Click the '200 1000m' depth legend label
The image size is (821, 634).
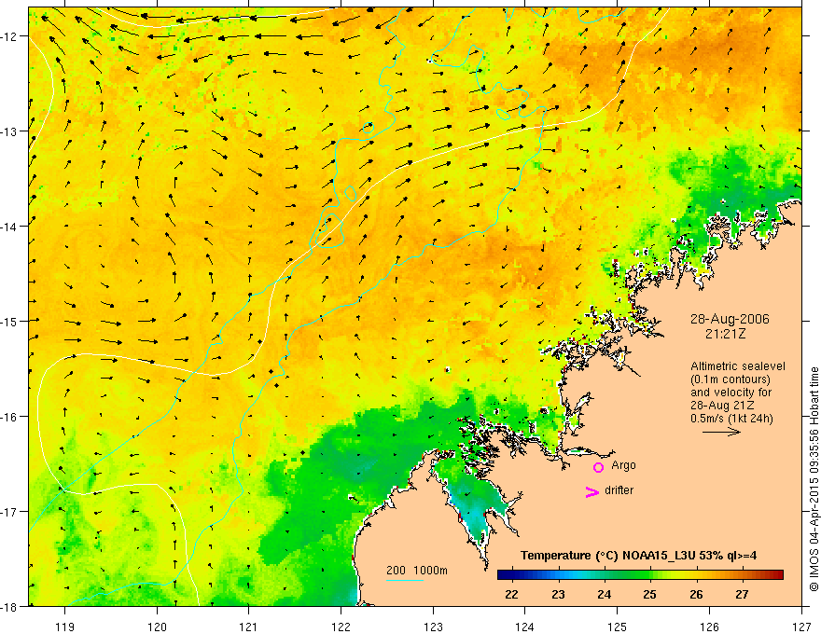(x=417, y=571)
